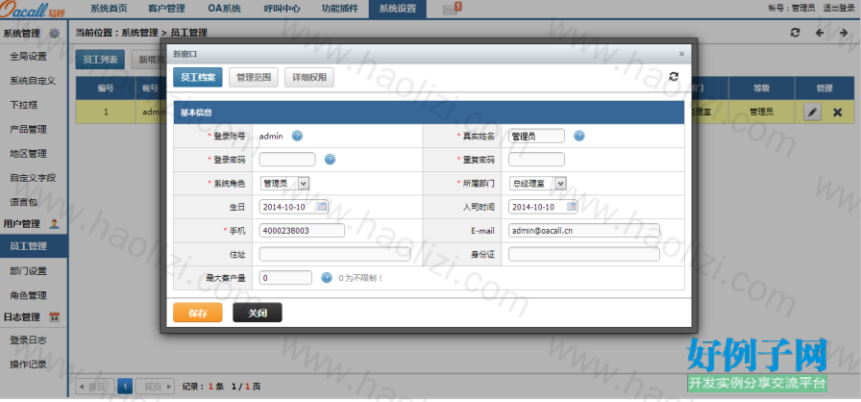Click the help icon next to 登录账号
861x402 pixels.
click(x=297, y=136)
